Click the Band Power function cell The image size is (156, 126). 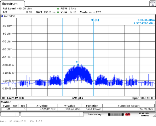point(93,109)
